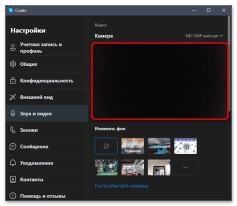Select the snowflake pattern background thumbnail
237x206 pixels.
[185, 146]
